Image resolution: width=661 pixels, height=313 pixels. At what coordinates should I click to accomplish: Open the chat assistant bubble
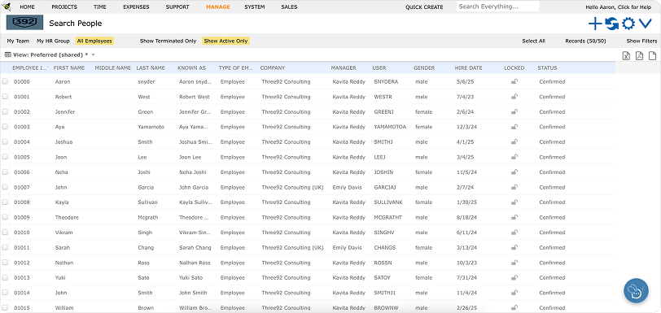pyautogui.click(x=636, y=291)
